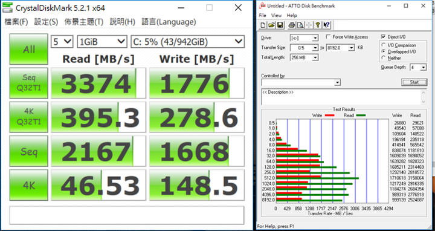Click the Print icon in ATTO toolbar
This screenshot has width=435, height=231.
292,25
